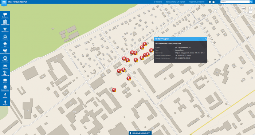Zoom out the map with minus
Image resolution: width=255 pixels, height=135 pixels.
click(x=250, y=12)
